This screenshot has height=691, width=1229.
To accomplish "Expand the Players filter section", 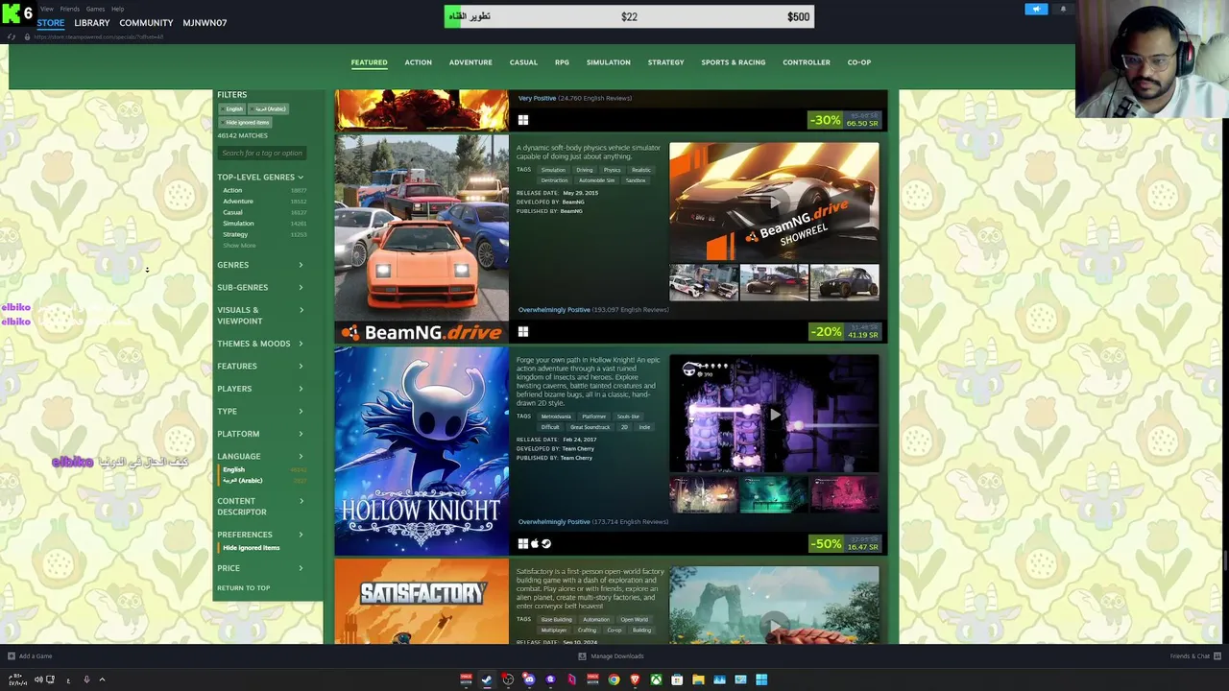I will 260,389.
